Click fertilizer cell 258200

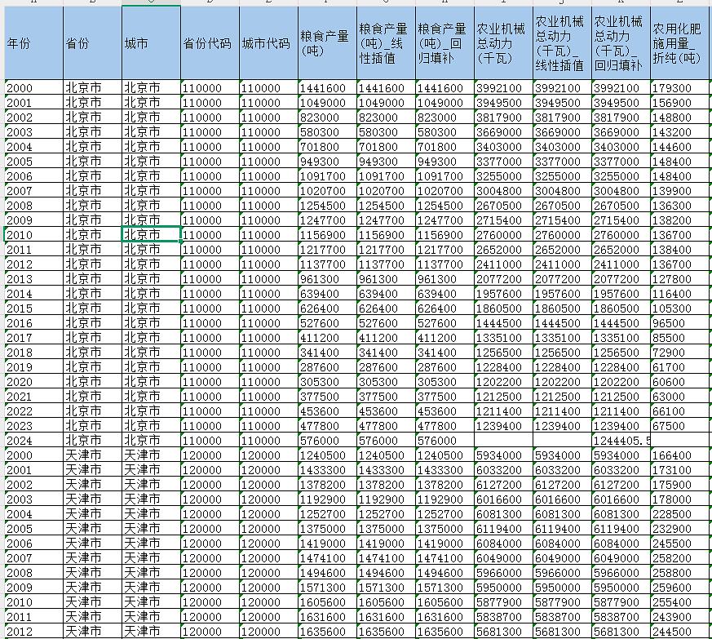click(x=679, y=557)
